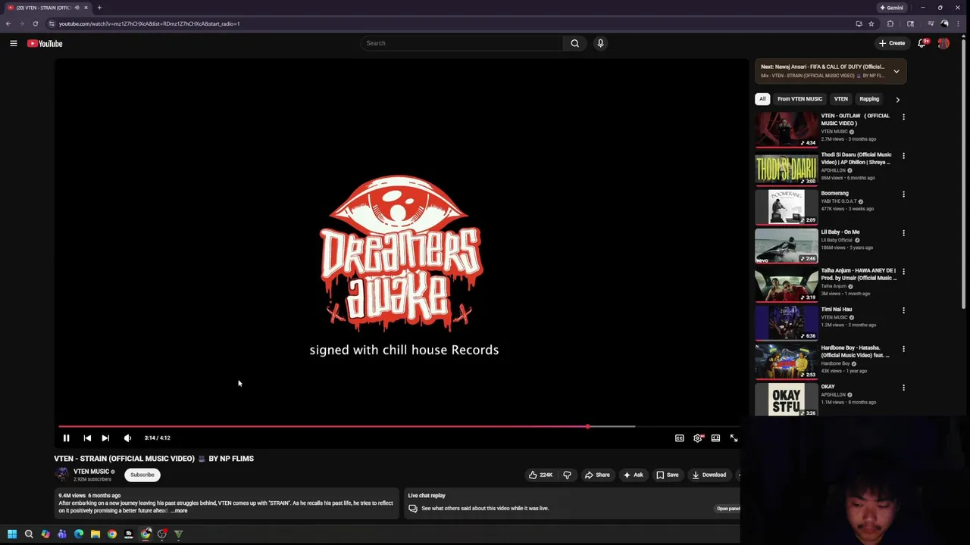Show more filter chips with the arrow

coord(897,99)
